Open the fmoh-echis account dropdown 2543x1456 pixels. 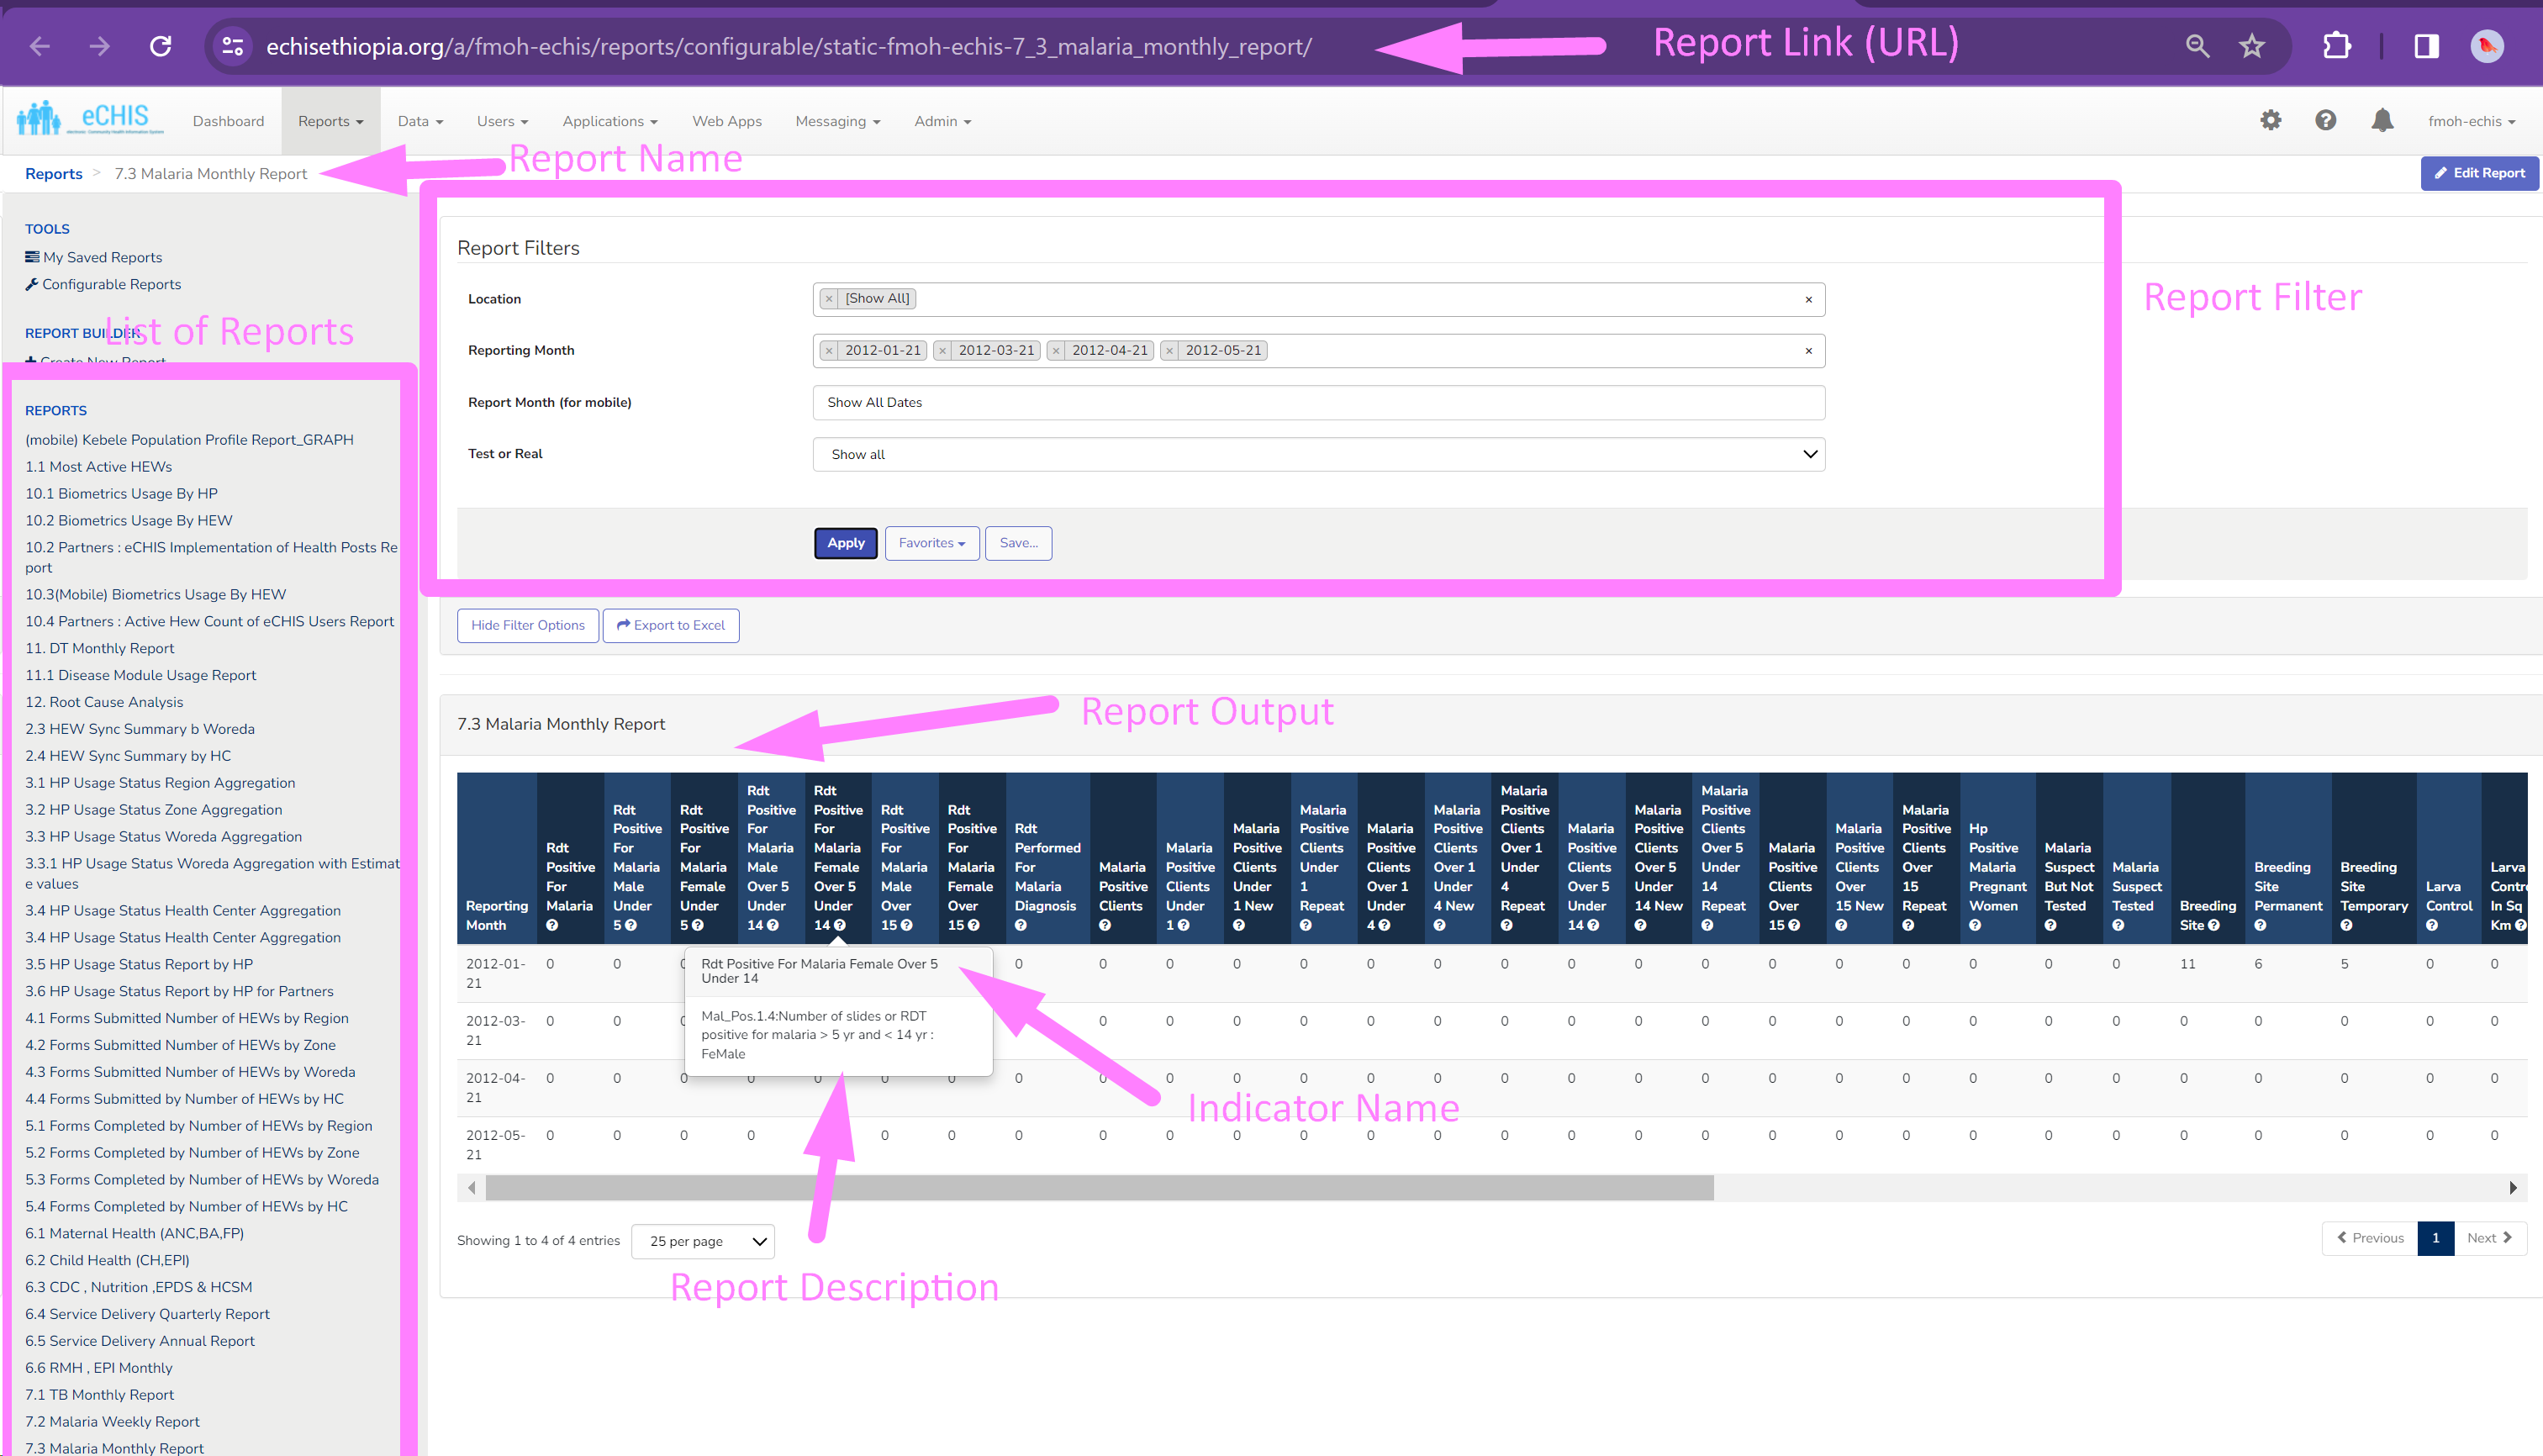tap(2471, 121)
